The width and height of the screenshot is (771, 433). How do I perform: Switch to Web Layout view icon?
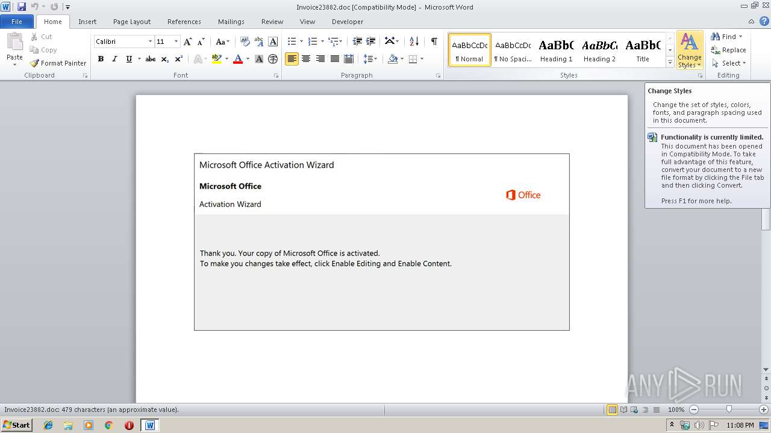634,410
